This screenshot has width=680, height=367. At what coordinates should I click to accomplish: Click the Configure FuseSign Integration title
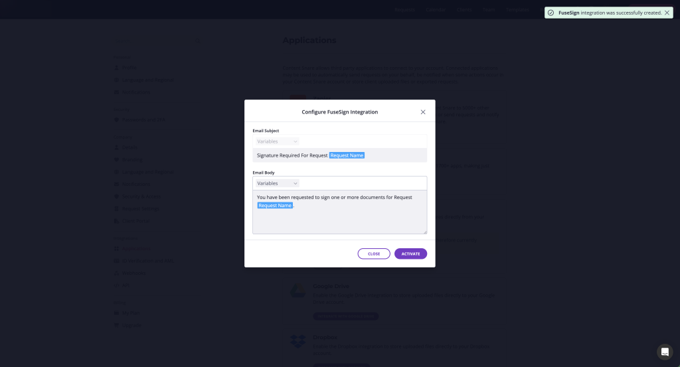point(339,111)
